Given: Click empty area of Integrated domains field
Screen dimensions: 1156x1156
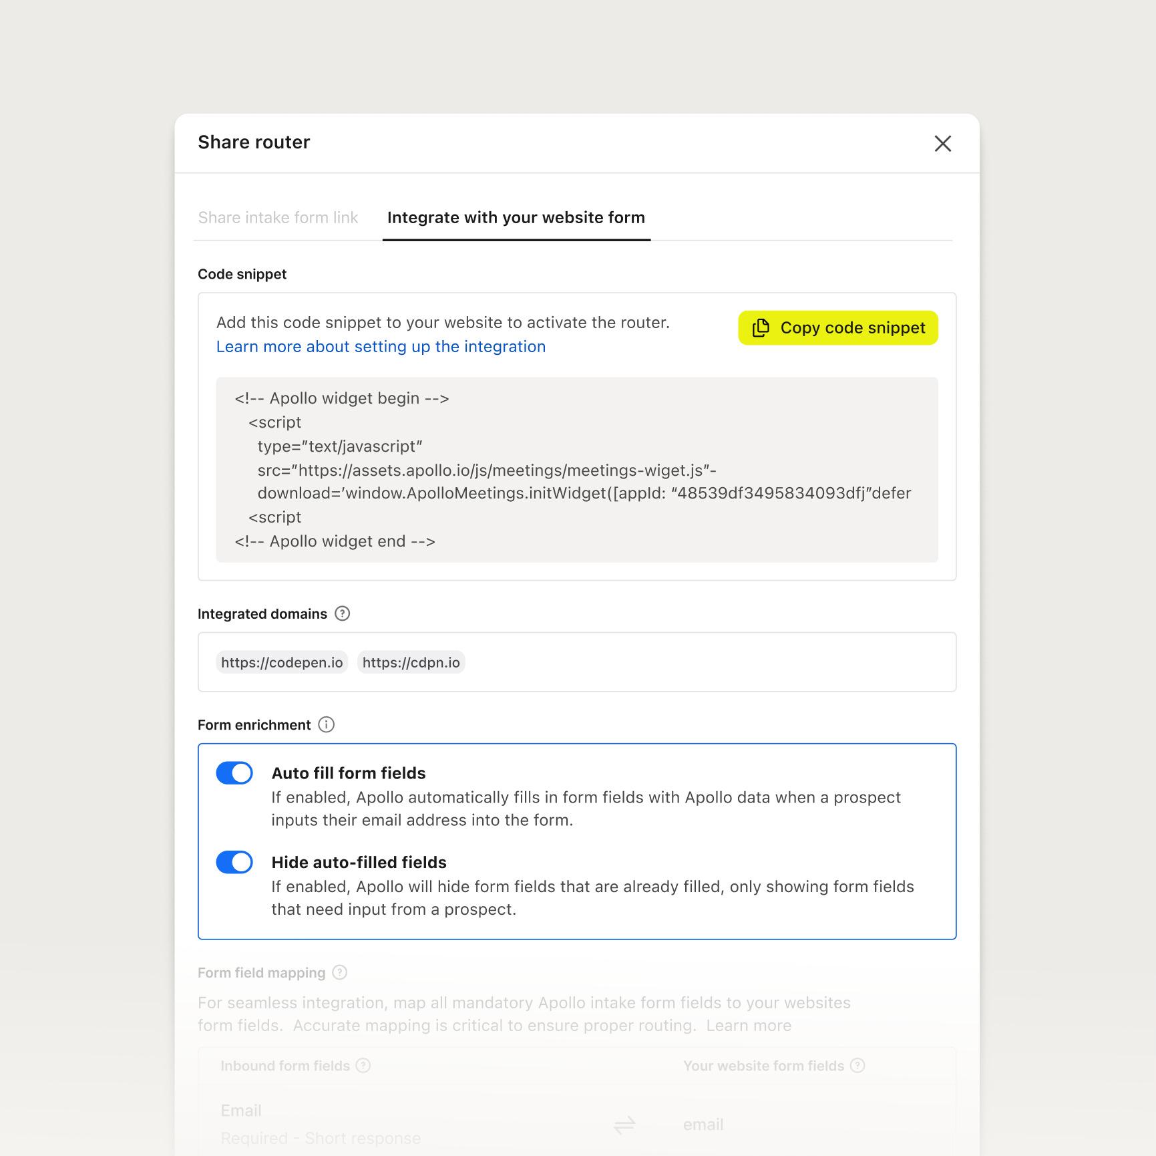Looking at the screenshot, I should tap(708, 662).
